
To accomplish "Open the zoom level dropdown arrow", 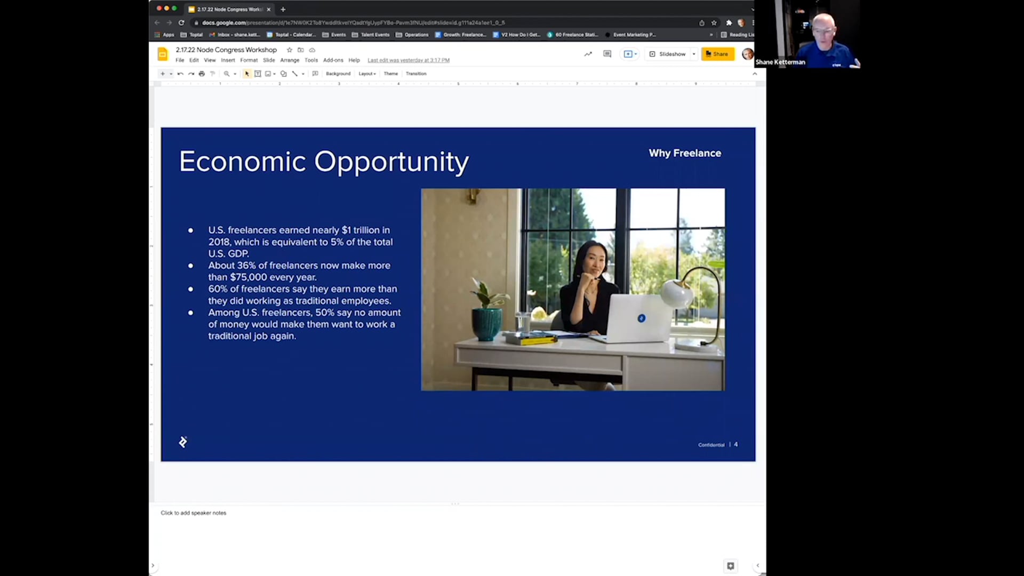I will 235,74.
